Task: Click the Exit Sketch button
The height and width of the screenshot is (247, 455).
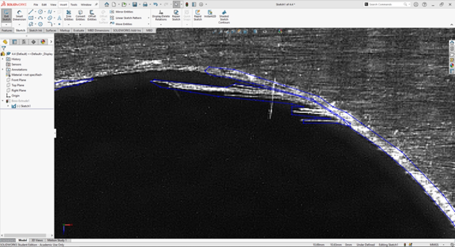Action: tap(7, 15)
